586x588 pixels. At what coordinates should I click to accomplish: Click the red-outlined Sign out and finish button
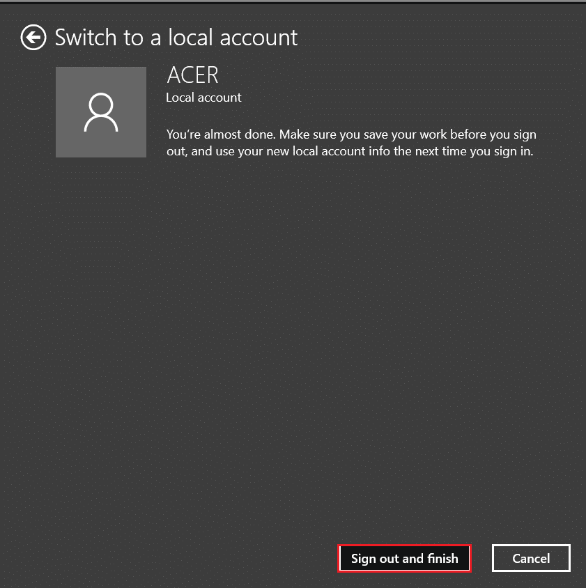404,558
